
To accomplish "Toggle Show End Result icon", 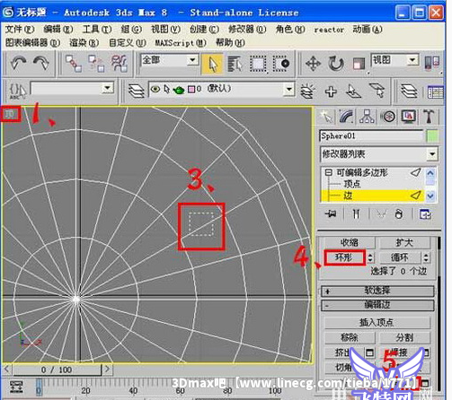I will pos(356,214).
